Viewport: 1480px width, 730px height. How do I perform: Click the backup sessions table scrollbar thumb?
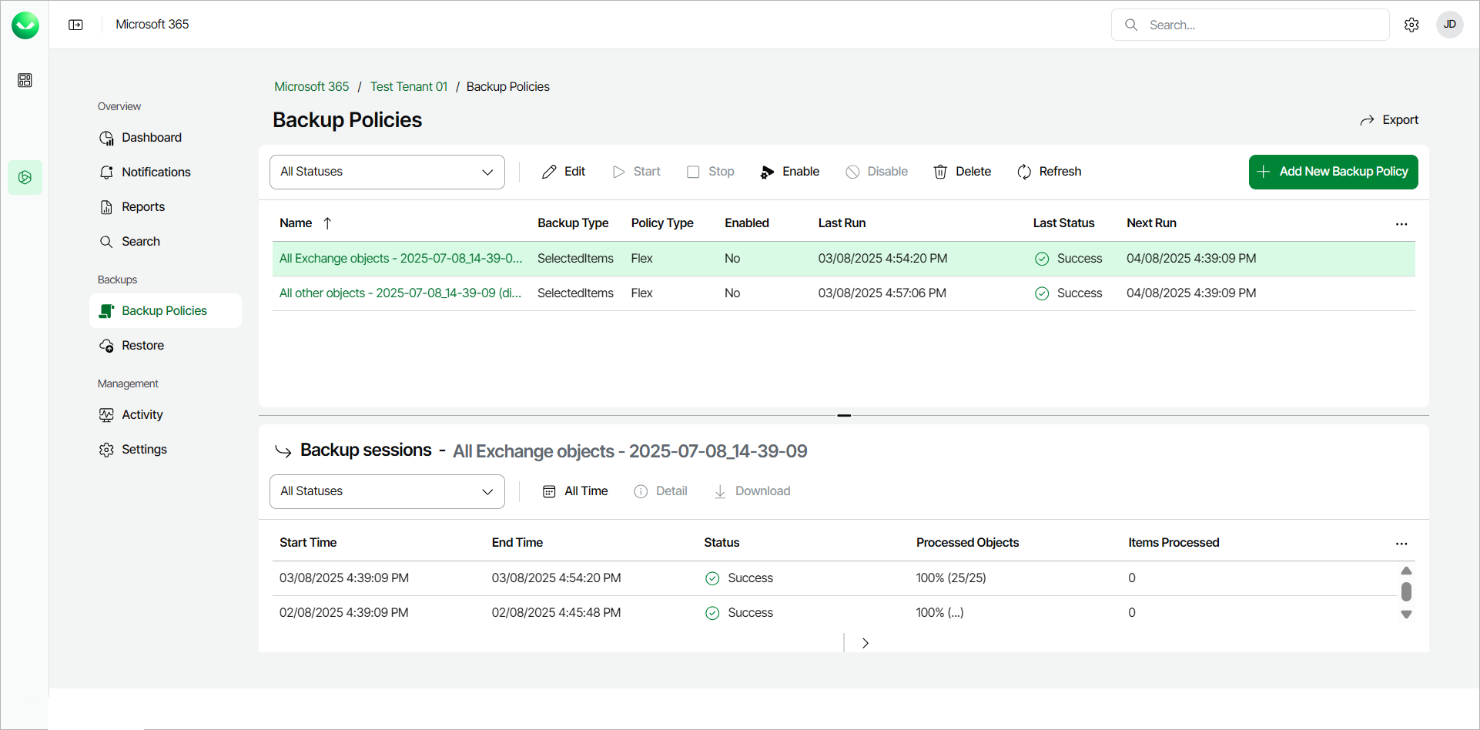[1406, 591]
